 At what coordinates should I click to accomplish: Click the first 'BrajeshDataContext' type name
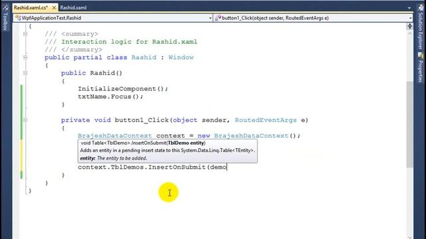[x=114, y=135]
